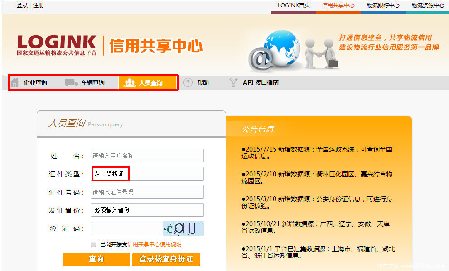The image size is (449, 271).
Task: Click the LOGINK logo
Action: tap(57, 45)
